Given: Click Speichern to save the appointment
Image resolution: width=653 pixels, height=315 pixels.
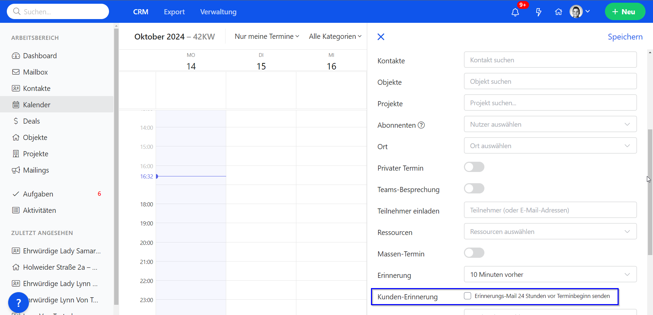Looking at the screenshot, I should pos(625,37).
